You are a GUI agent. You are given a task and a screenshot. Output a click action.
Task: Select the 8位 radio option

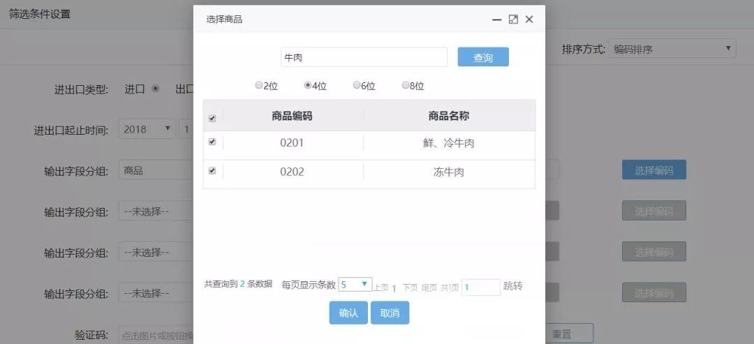pyautogui.click(x=406, y=86)
